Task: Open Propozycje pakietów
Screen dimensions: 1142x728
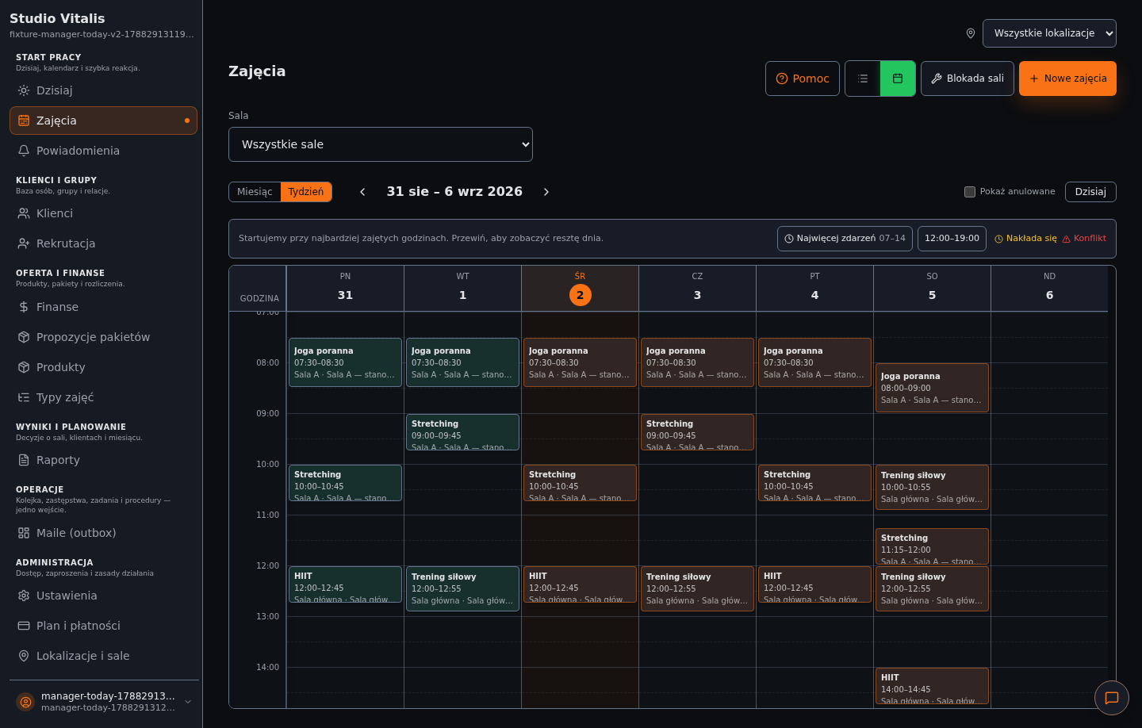Action: (103, 337)
